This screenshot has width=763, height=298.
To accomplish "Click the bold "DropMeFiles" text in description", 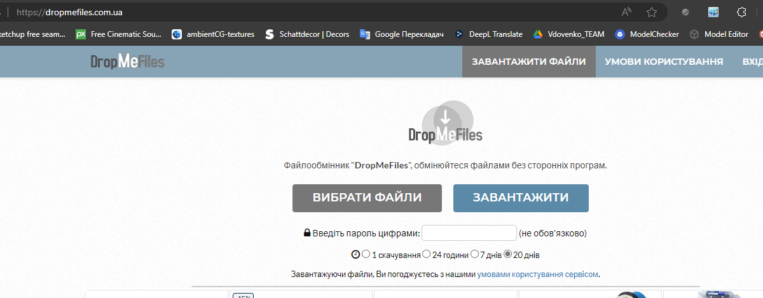I will pos(381,165).
